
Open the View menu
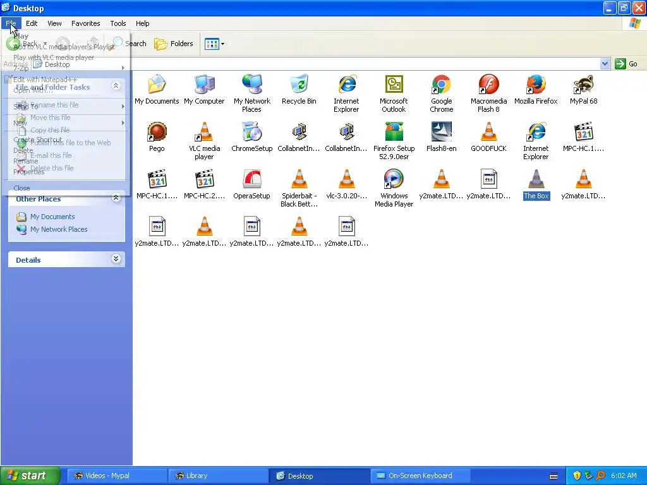(x=54, y=23)
